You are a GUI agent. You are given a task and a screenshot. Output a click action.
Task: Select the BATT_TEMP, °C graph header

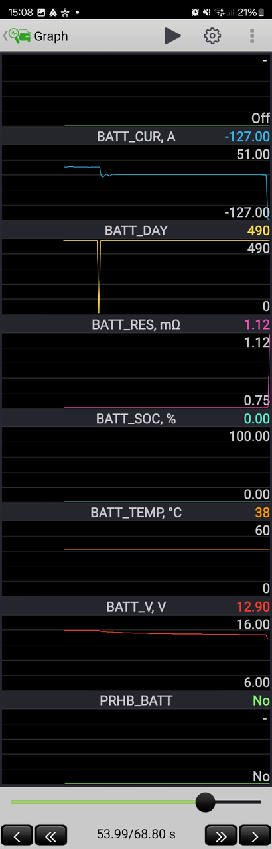[136, 513]
